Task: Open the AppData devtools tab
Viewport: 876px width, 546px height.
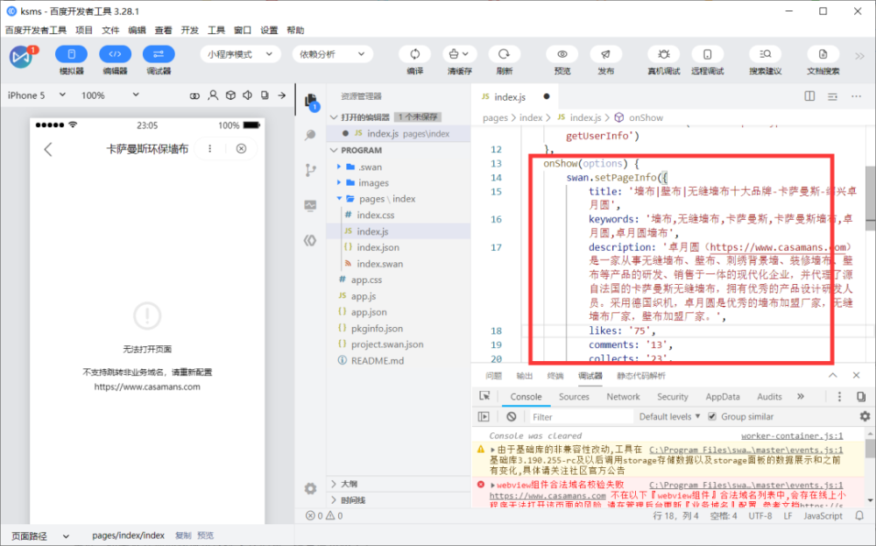Action: [723, 397]
